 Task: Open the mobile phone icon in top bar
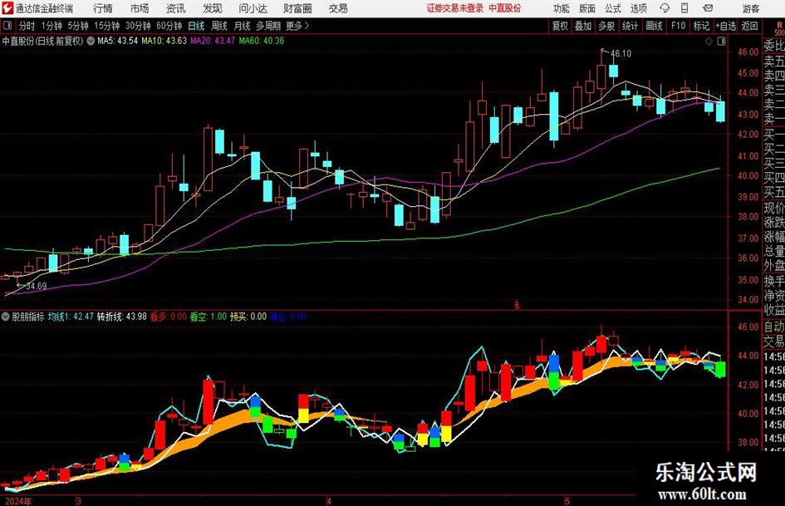[x=684, y=8]
